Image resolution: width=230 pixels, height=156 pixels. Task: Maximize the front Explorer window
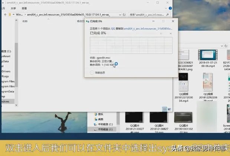tap(158, 3)
